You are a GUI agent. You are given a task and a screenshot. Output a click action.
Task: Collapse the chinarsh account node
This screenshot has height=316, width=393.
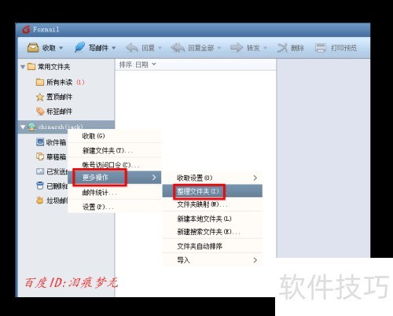click(x=23, y=127)
